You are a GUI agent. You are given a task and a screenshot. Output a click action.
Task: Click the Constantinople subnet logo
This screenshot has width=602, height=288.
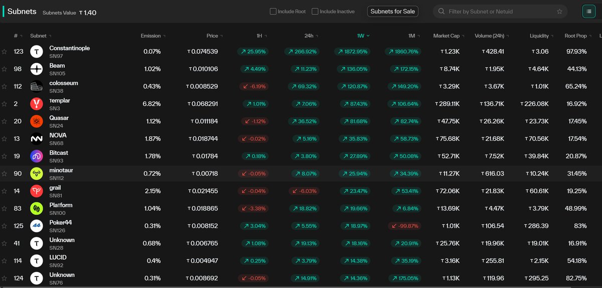[37, 51]
